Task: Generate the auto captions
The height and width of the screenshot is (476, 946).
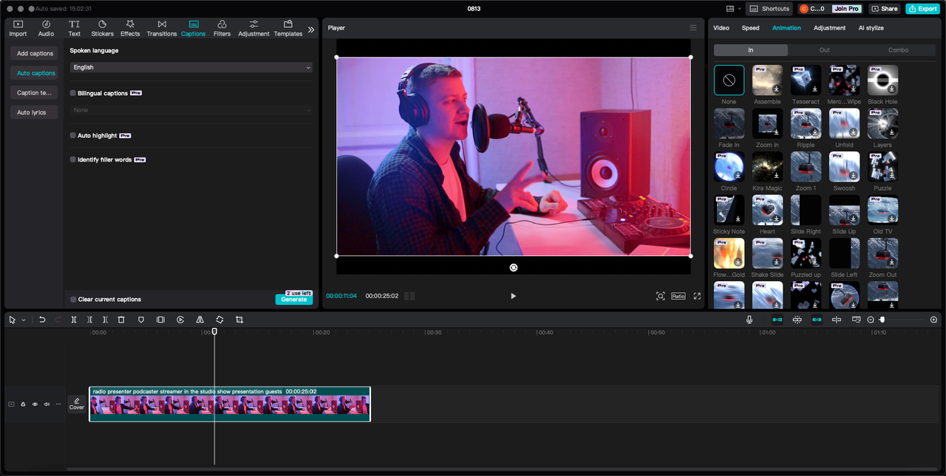Action: coord(293,300)
